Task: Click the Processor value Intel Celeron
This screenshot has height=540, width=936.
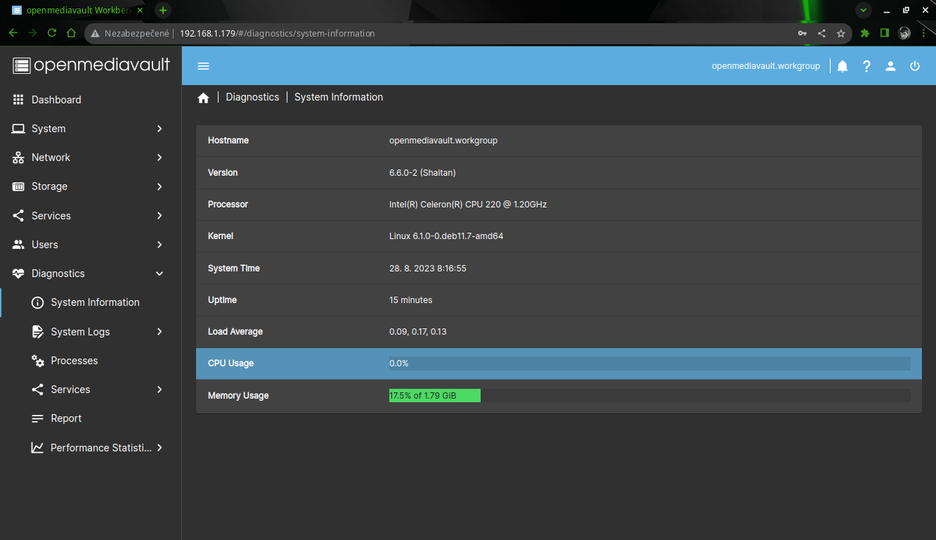Action: 468,205
